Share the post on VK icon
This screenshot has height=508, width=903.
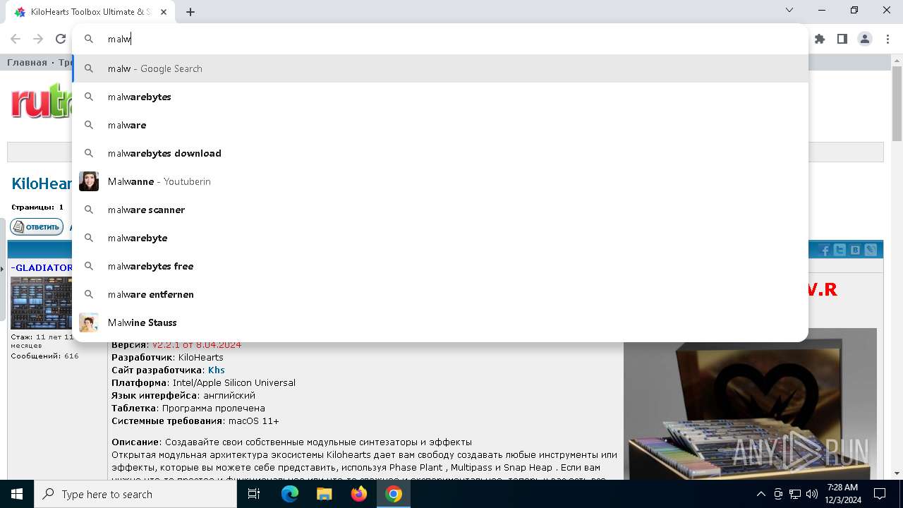[x=855, y=250]
